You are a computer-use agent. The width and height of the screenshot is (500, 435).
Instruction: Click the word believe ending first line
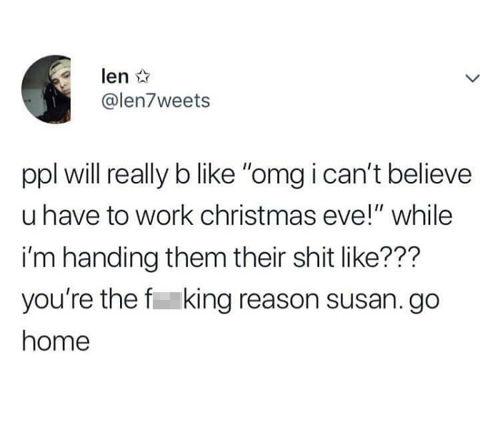pyautogui.click(x=429, y=175)
